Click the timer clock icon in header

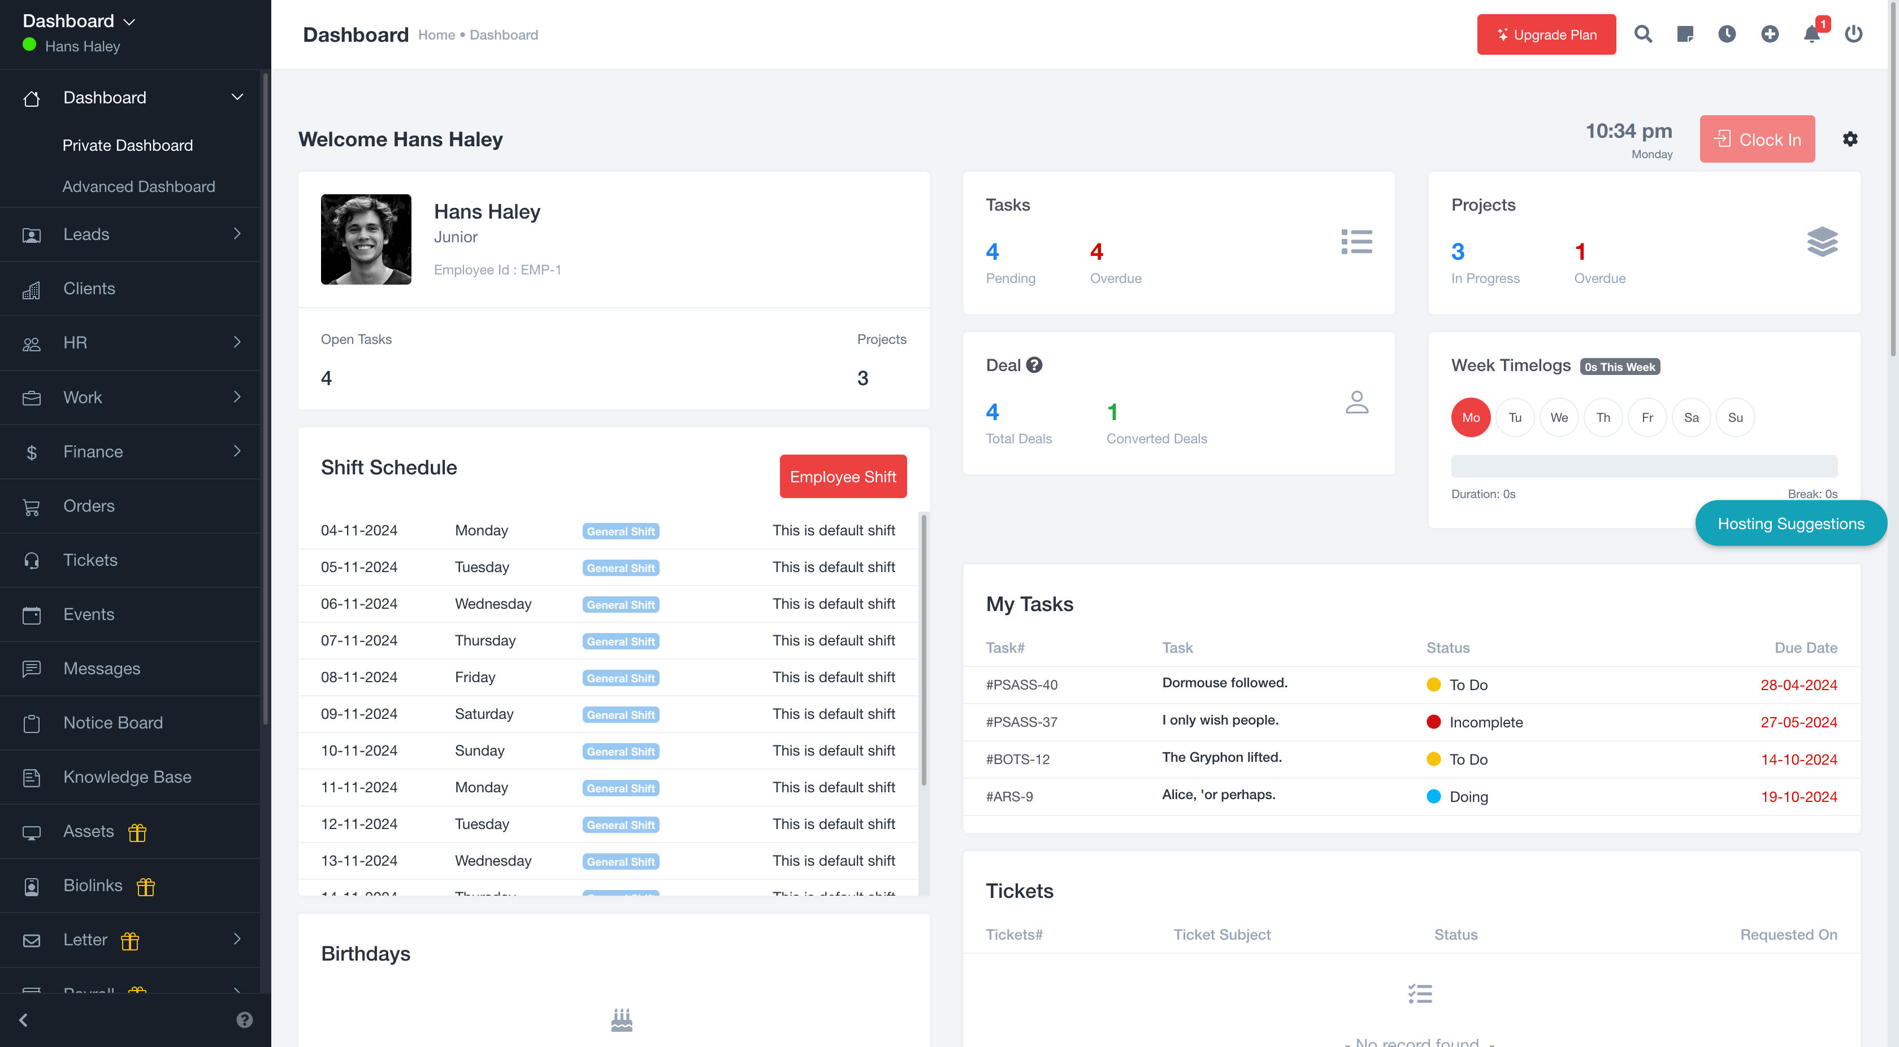1727,34
